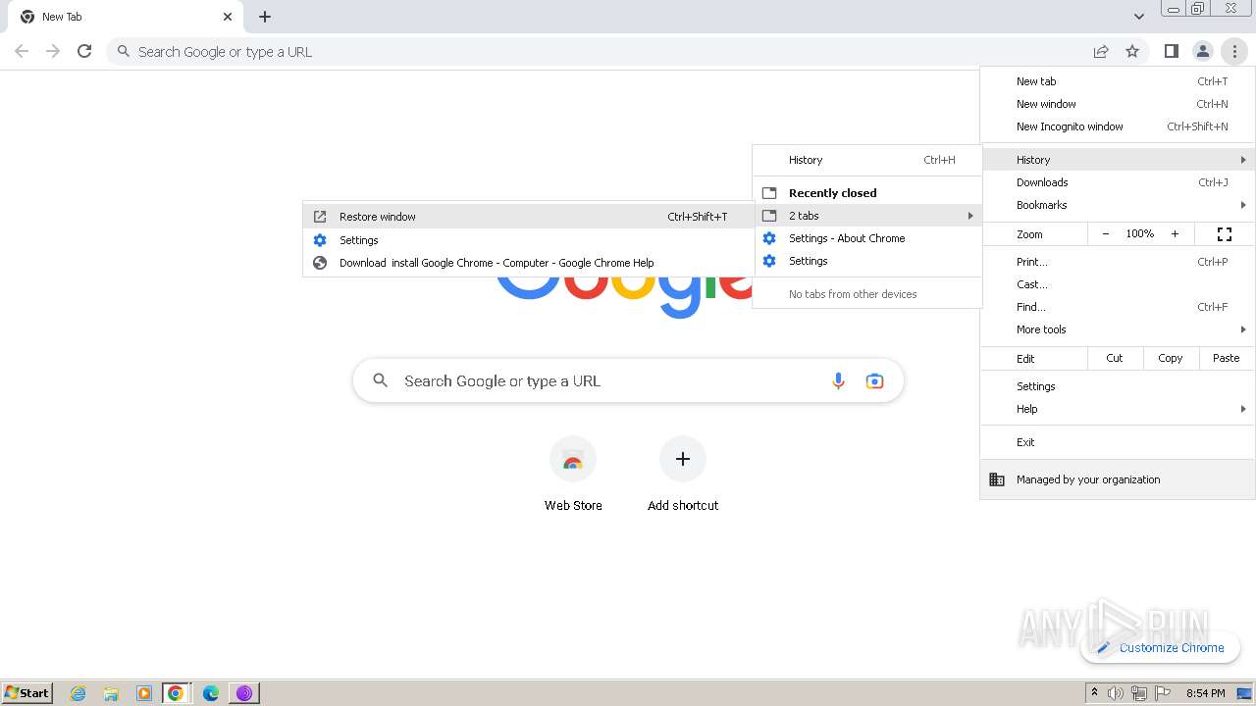
Task: Select New tab menu item
Action: coord(1118,81)
